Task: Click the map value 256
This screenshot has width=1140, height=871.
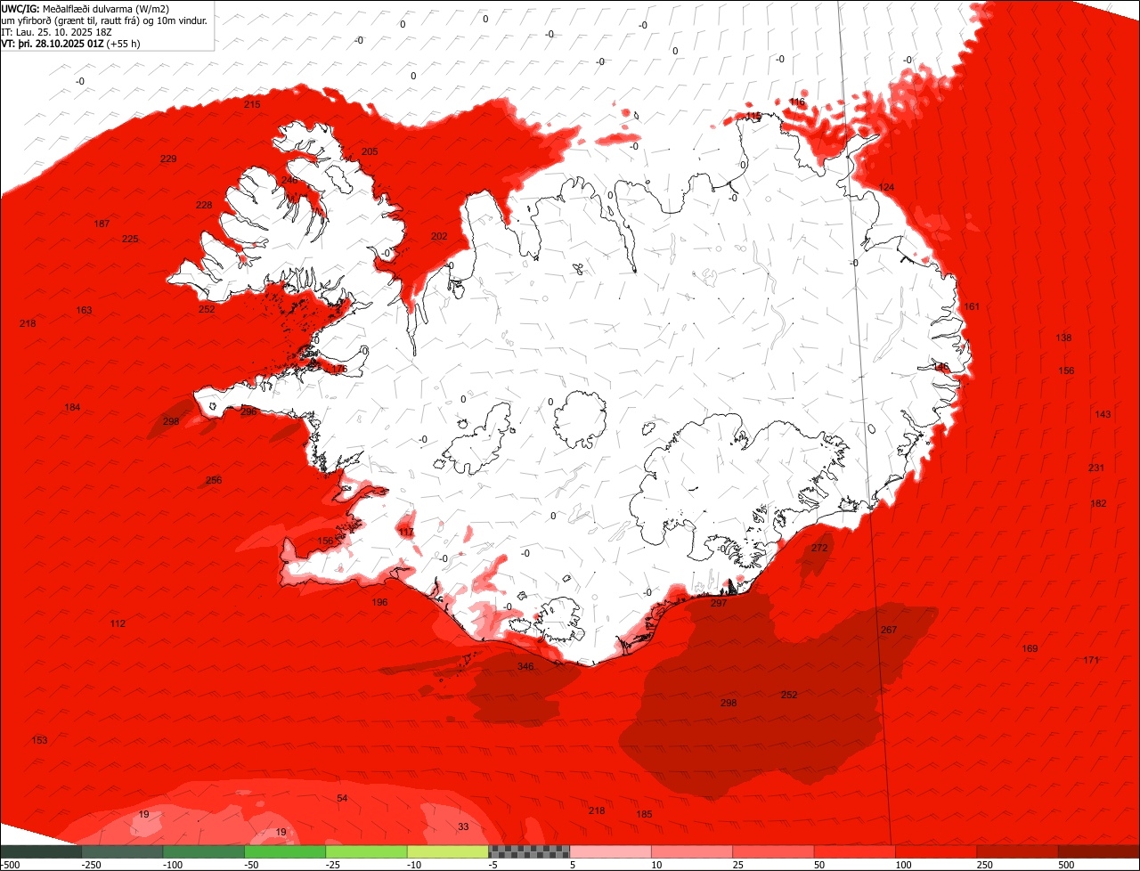Action: click(x=214, y=480)
